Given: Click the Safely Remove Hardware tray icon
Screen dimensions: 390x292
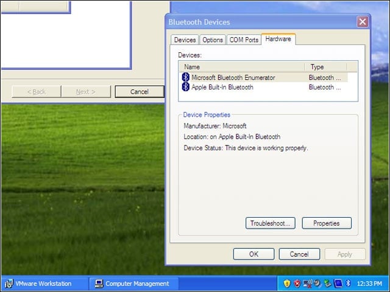Looking at the screenshot, I should (x=328, y=283).
